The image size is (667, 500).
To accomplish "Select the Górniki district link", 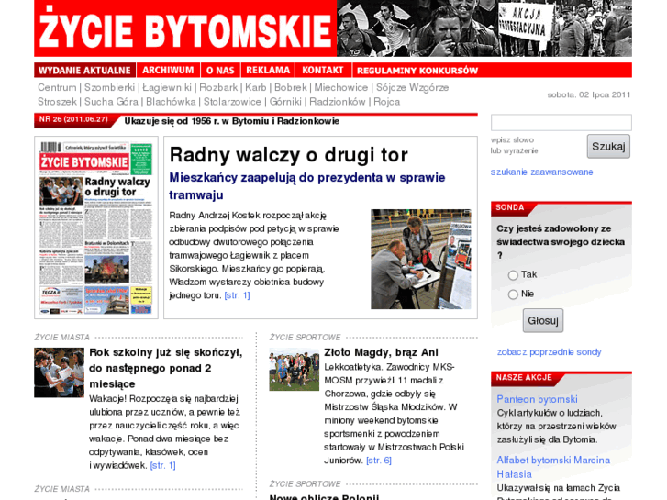I will click(285, 102).
